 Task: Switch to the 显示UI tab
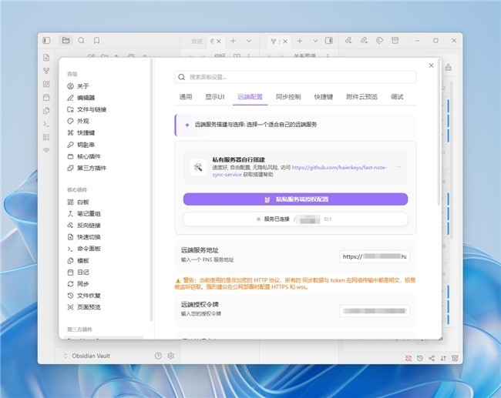click(215, 97)
